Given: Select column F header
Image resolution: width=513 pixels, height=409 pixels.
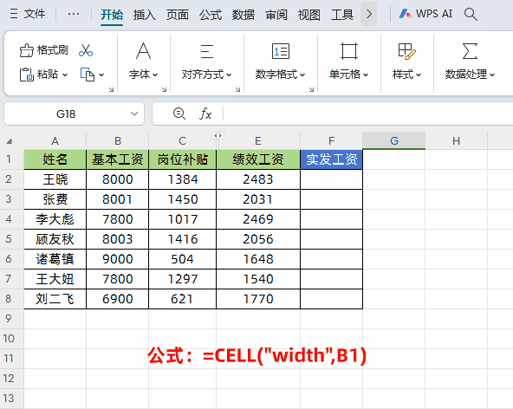Looking at the screenshot, I should (x=331, y=141).
